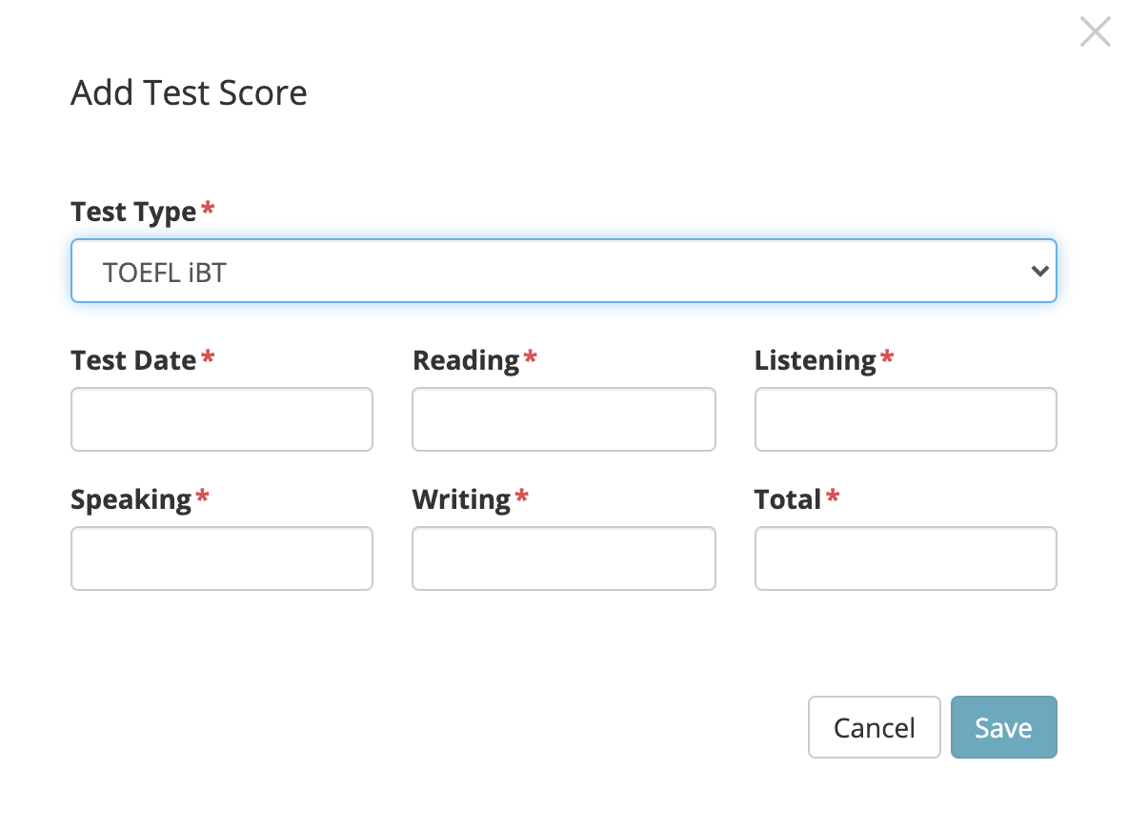Click the Test Date label text
Image resolution: width=1128 pixels, height=831 pixels.
133,359
